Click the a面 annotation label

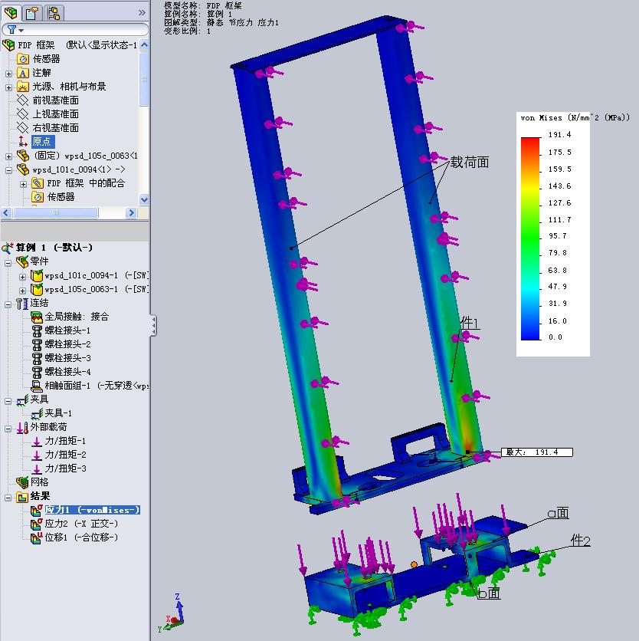[558, 513]
